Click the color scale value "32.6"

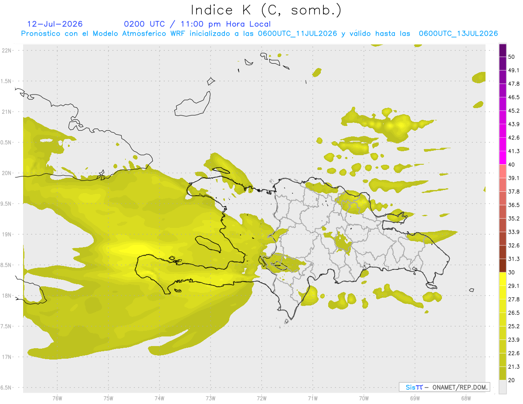pos(514,245)
